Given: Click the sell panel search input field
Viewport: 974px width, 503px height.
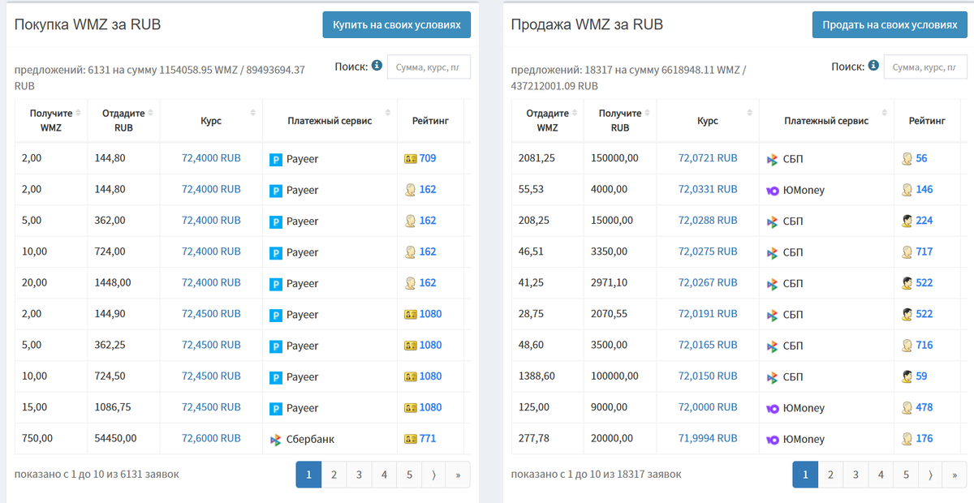Looking at the screenshot, I should tap(925, 67).
